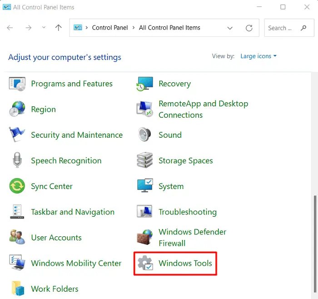Select All Control Panel Items breadcrumb
This screenshot has width=318, height=299.
pos(169,28)
